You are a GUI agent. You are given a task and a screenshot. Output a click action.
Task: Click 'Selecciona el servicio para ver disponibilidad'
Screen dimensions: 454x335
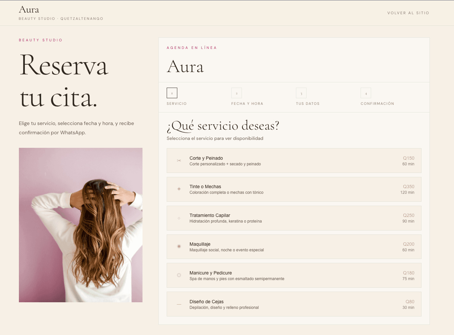(215, 138)
